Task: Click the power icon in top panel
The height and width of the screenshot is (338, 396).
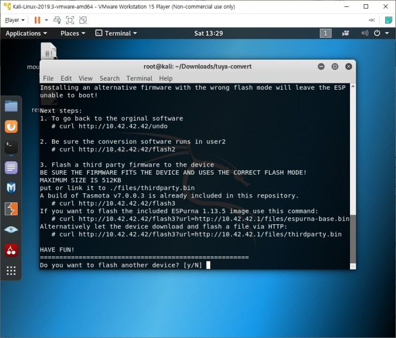Action: [377, 33]
